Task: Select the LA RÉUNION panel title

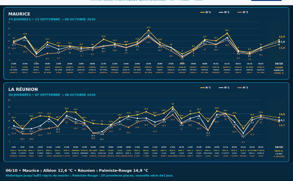Action: pyautogui.click(x=23, y=90)
